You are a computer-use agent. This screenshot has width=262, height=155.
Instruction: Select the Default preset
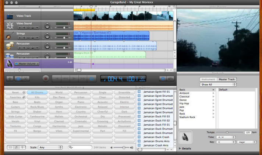(237, 90)
